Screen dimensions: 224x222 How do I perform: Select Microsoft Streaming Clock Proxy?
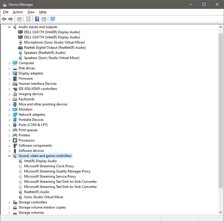click(x=49, y=166)
